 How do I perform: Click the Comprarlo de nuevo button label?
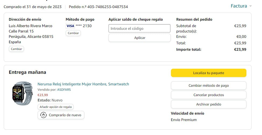pos(65,115)
